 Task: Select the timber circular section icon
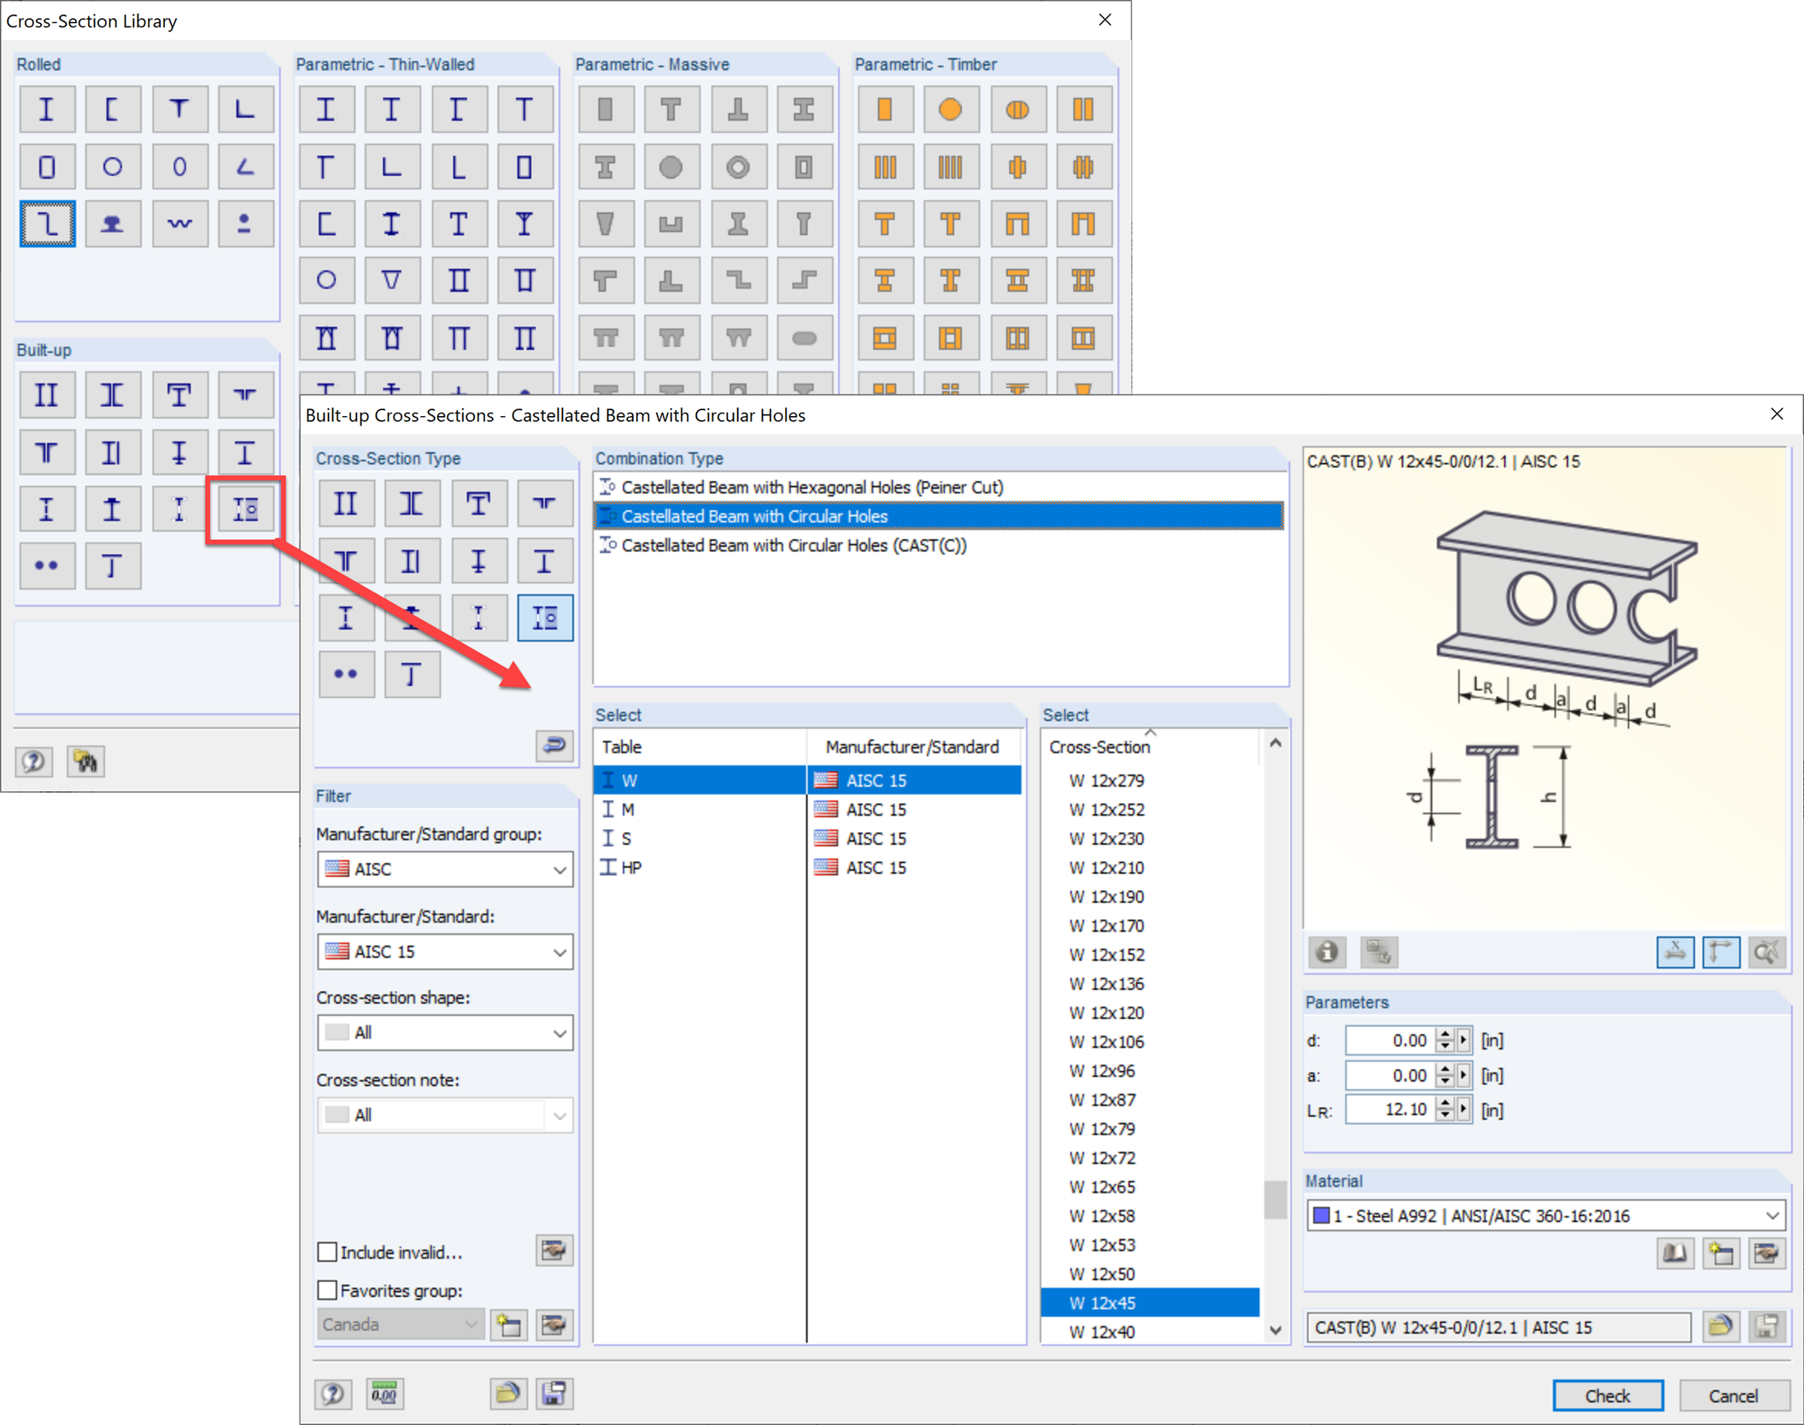click(951, 109)
